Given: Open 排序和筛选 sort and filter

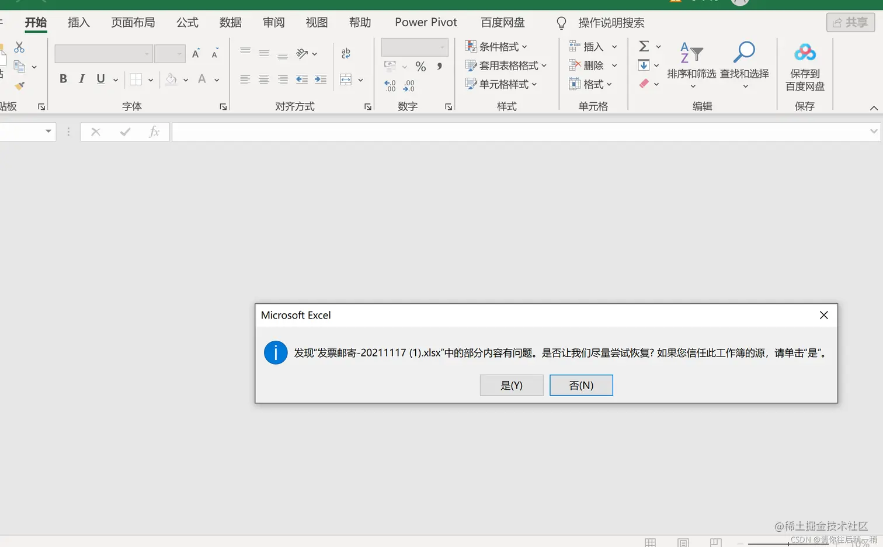Looking at the screenshot, I should [x=691, y=65].
